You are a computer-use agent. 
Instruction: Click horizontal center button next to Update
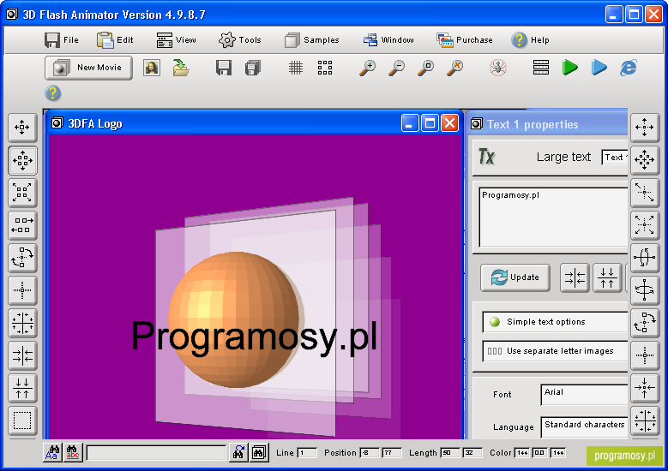[x=575, y=277]
